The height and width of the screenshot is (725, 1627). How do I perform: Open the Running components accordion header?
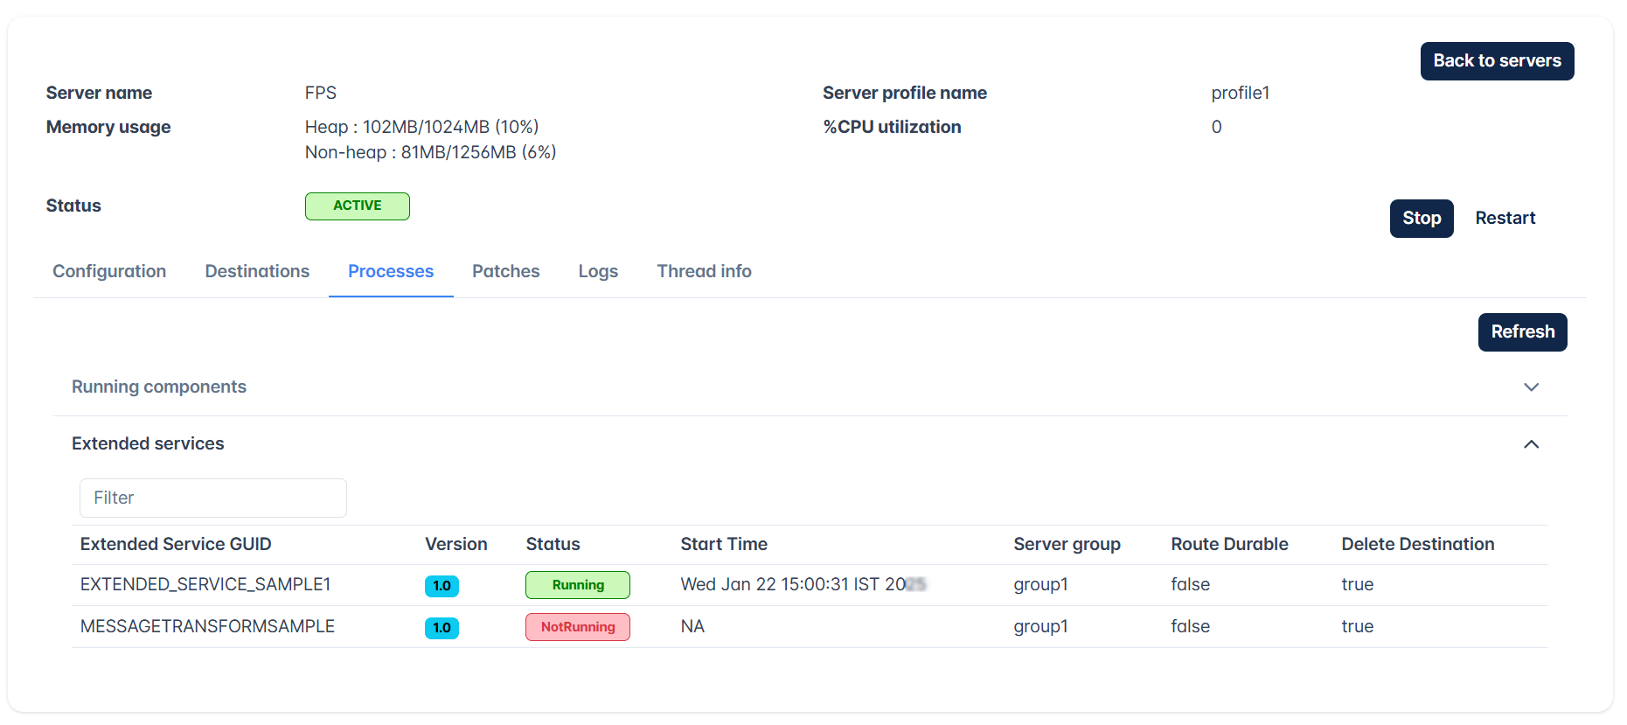click(810, 387)
